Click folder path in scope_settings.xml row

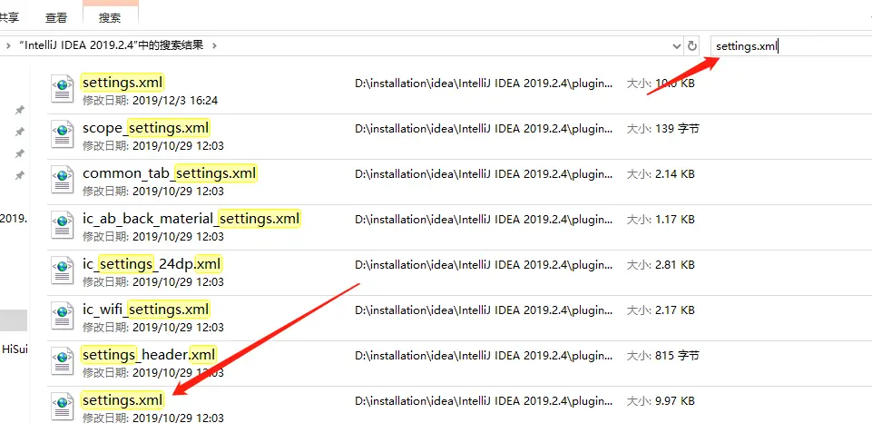(x=484, y=129)
